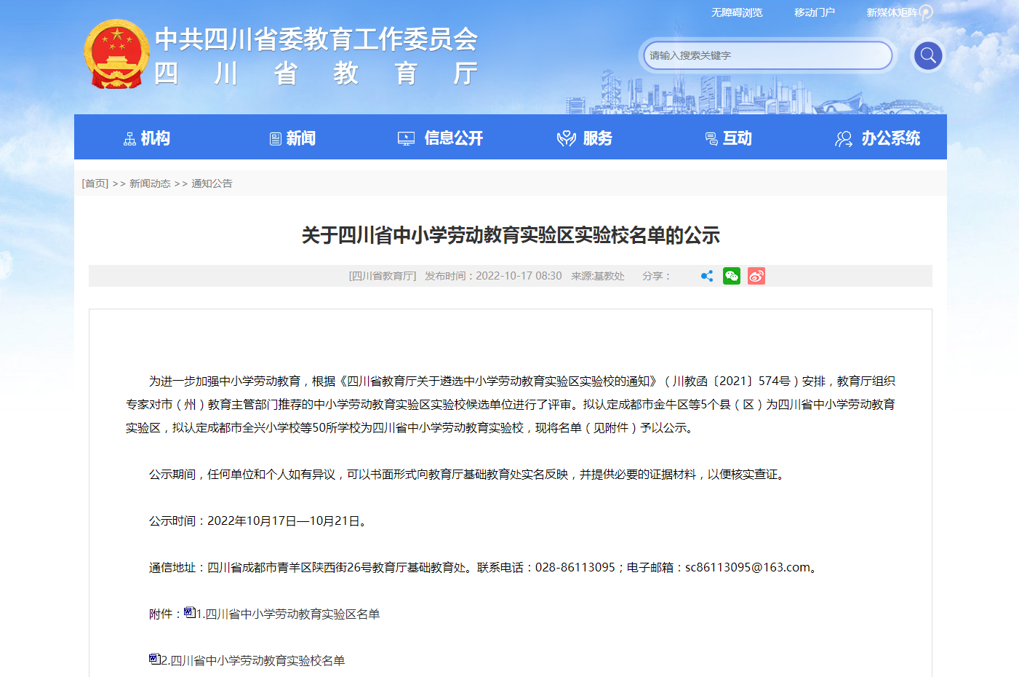Click the 无障碍浏览 accessibility link

(737, 12)
